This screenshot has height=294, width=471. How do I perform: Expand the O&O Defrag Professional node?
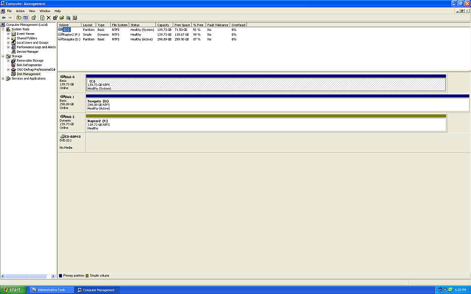[x=8, y=70]
